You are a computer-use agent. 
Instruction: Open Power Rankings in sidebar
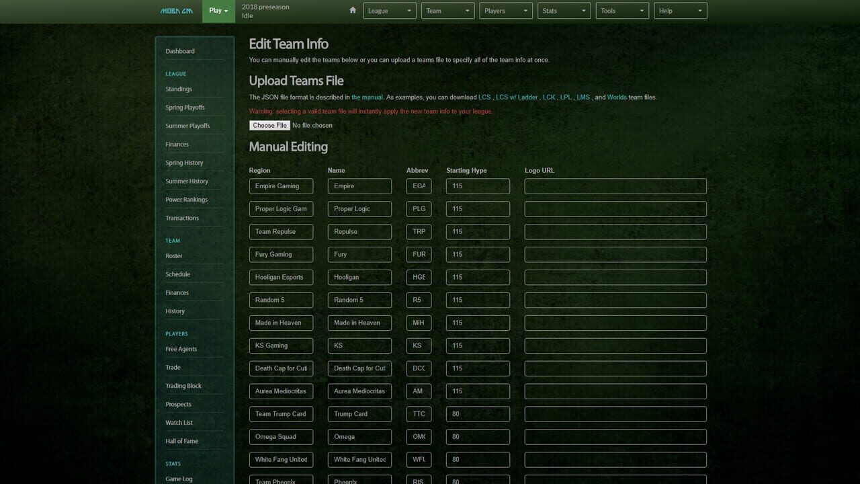coord(186,200)
